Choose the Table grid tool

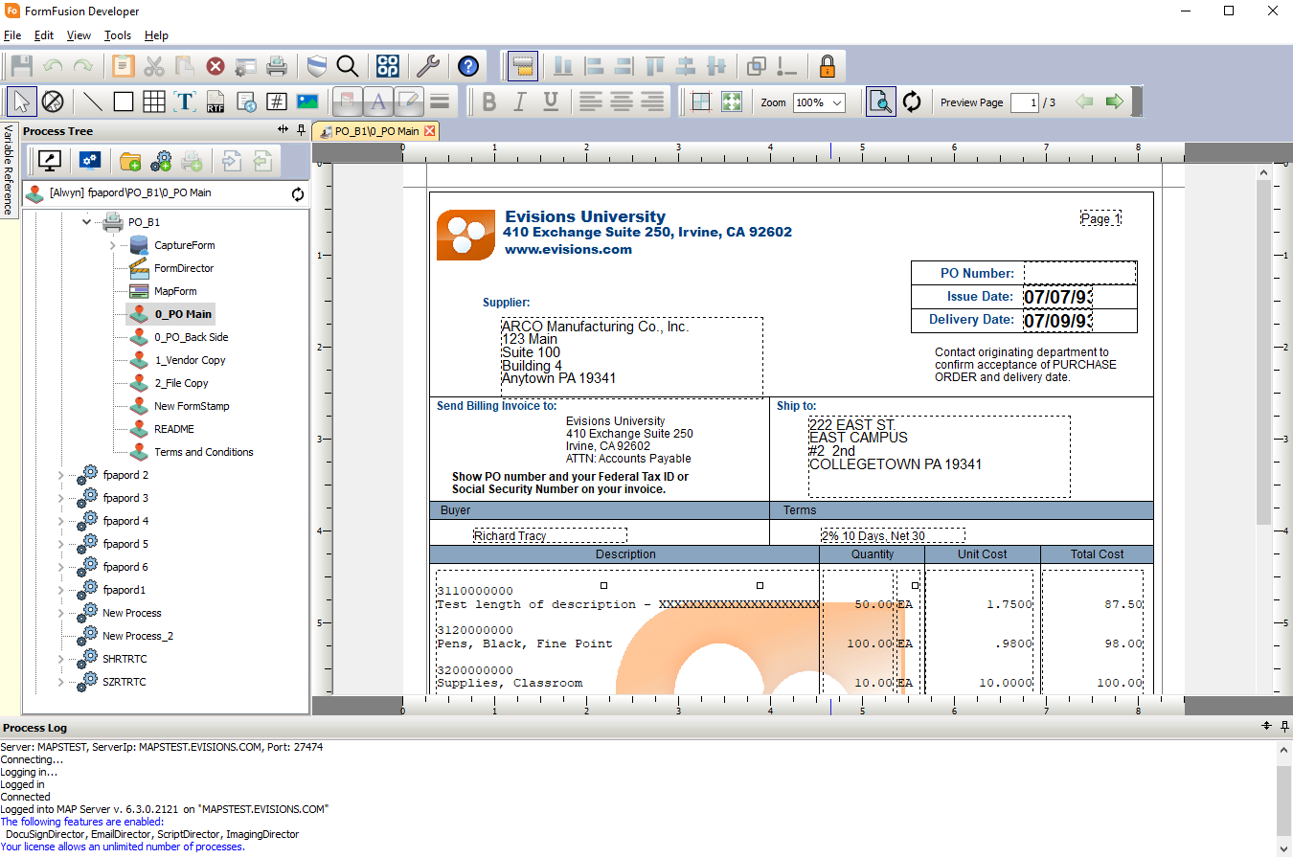[153, 102]
